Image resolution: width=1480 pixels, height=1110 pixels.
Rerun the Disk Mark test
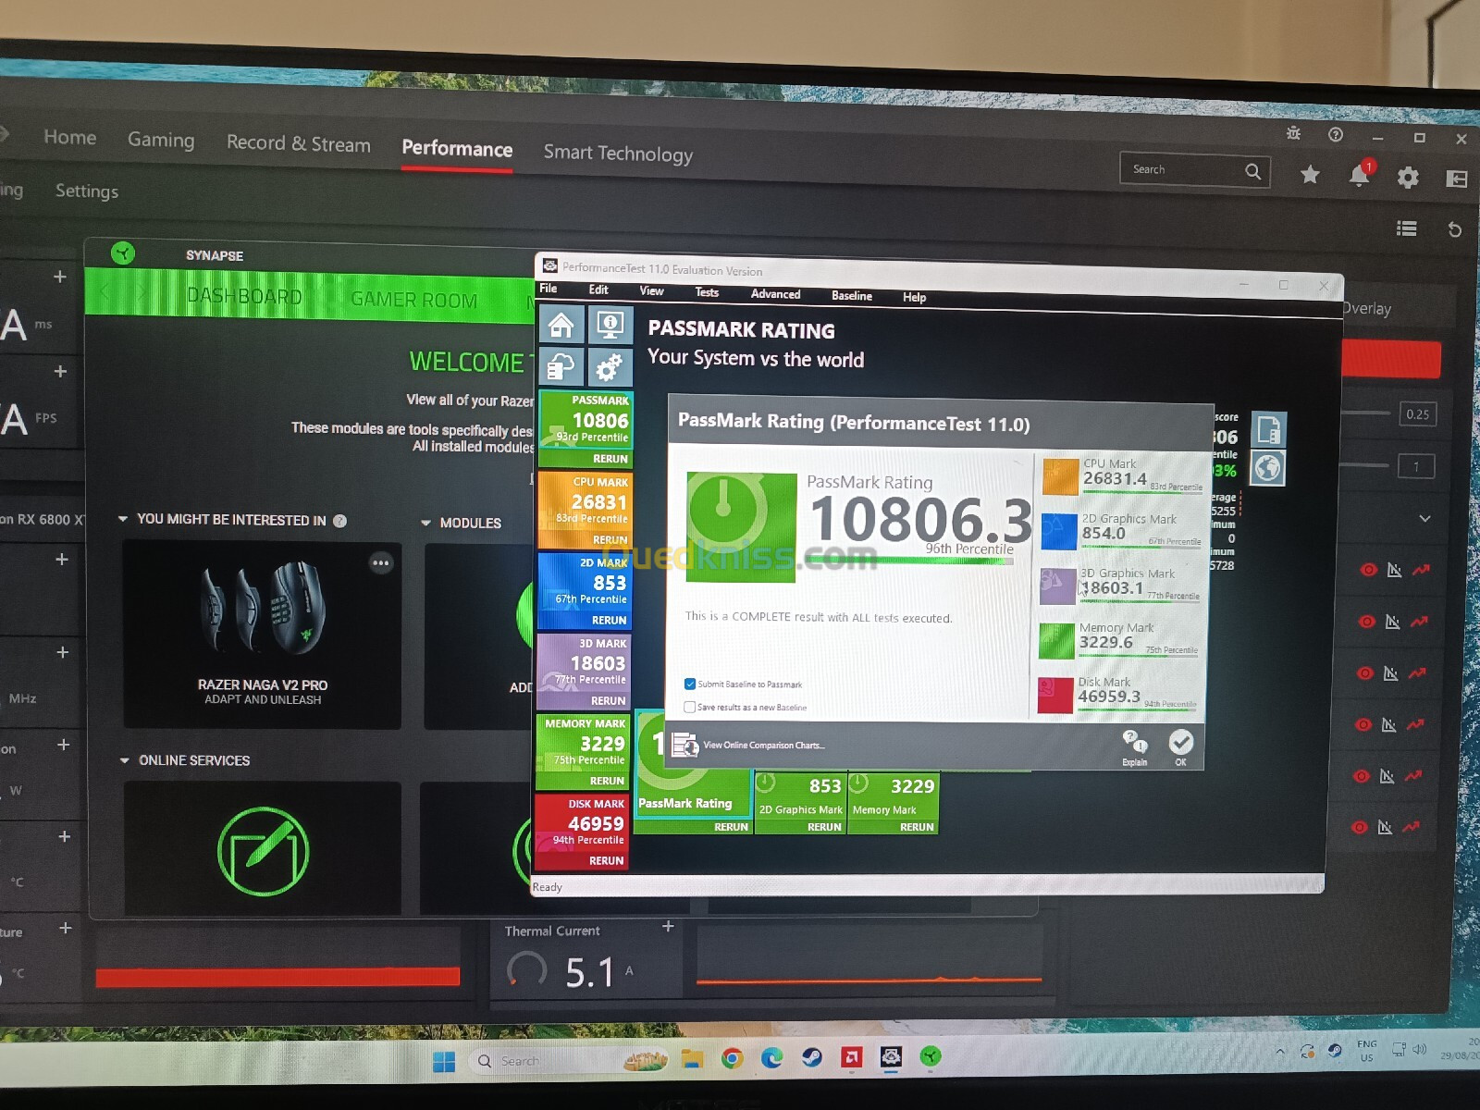click(606, 860)
